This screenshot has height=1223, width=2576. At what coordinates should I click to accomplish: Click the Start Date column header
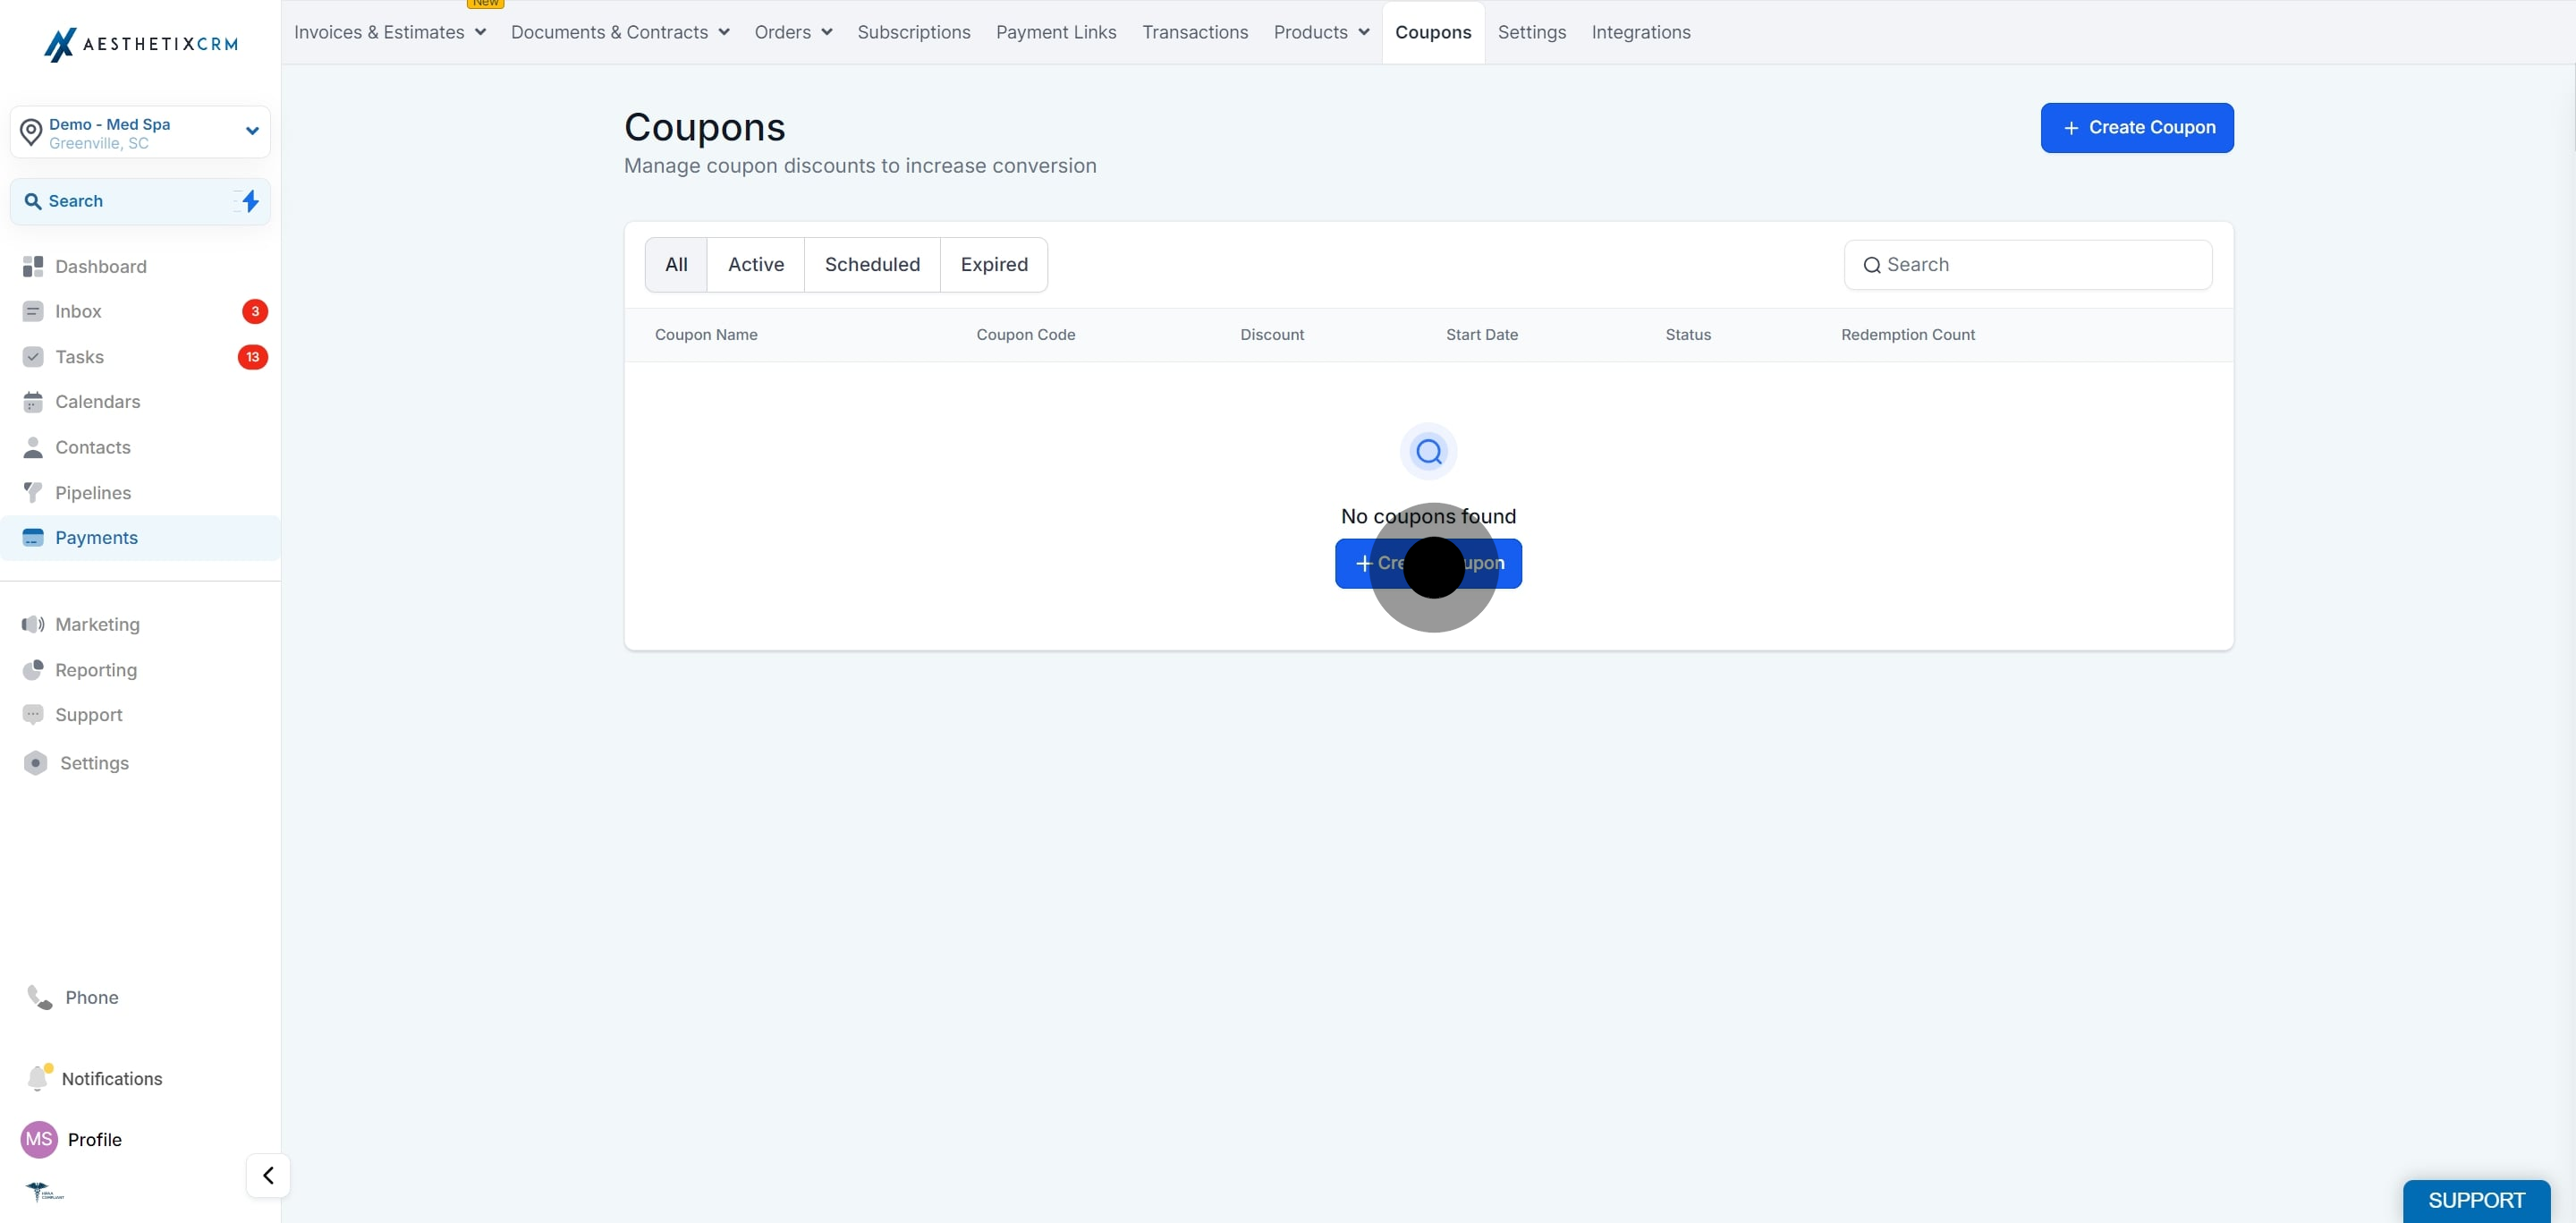1482,335
